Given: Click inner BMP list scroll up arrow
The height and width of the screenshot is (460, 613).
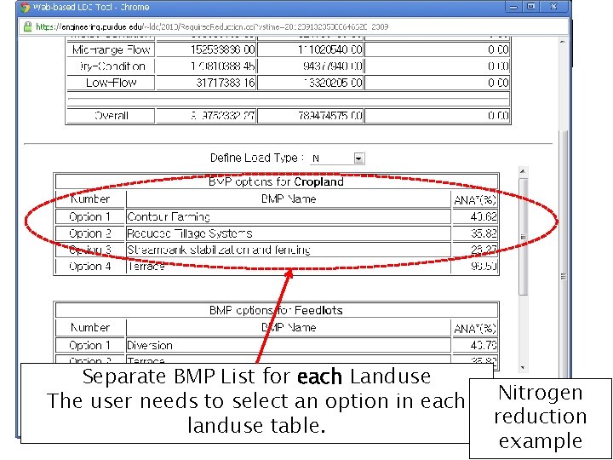Looking at the screenshot, I should coord(523,171).
